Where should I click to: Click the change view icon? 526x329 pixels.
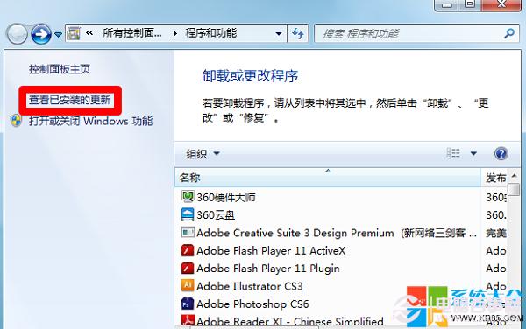point(453,153)
